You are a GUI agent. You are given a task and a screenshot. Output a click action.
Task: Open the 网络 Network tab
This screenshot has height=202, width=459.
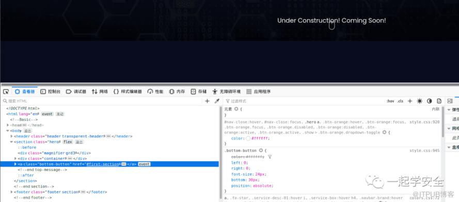coord(100,91)
